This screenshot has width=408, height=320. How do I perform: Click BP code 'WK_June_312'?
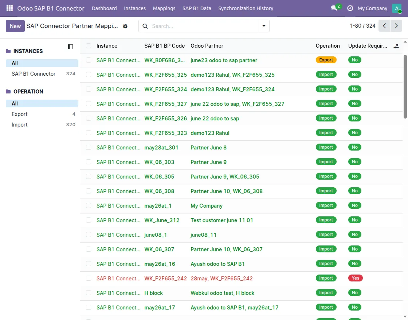pos(162,220)
